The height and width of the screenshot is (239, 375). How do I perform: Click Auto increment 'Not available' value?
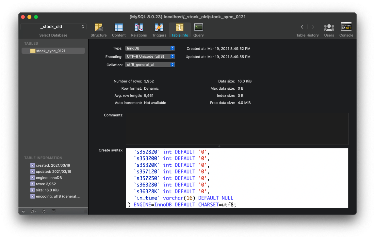pyautogui.click(x=155, y=103)
